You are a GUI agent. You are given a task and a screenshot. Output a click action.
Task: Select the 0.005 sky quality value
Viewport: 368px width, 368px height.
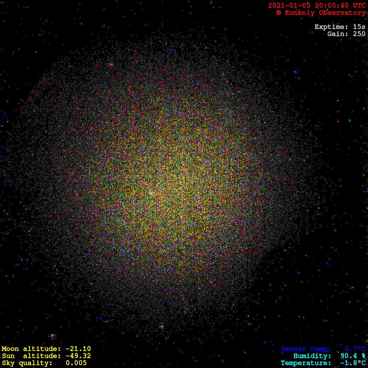pyautogui.click(x=76, y=363)
